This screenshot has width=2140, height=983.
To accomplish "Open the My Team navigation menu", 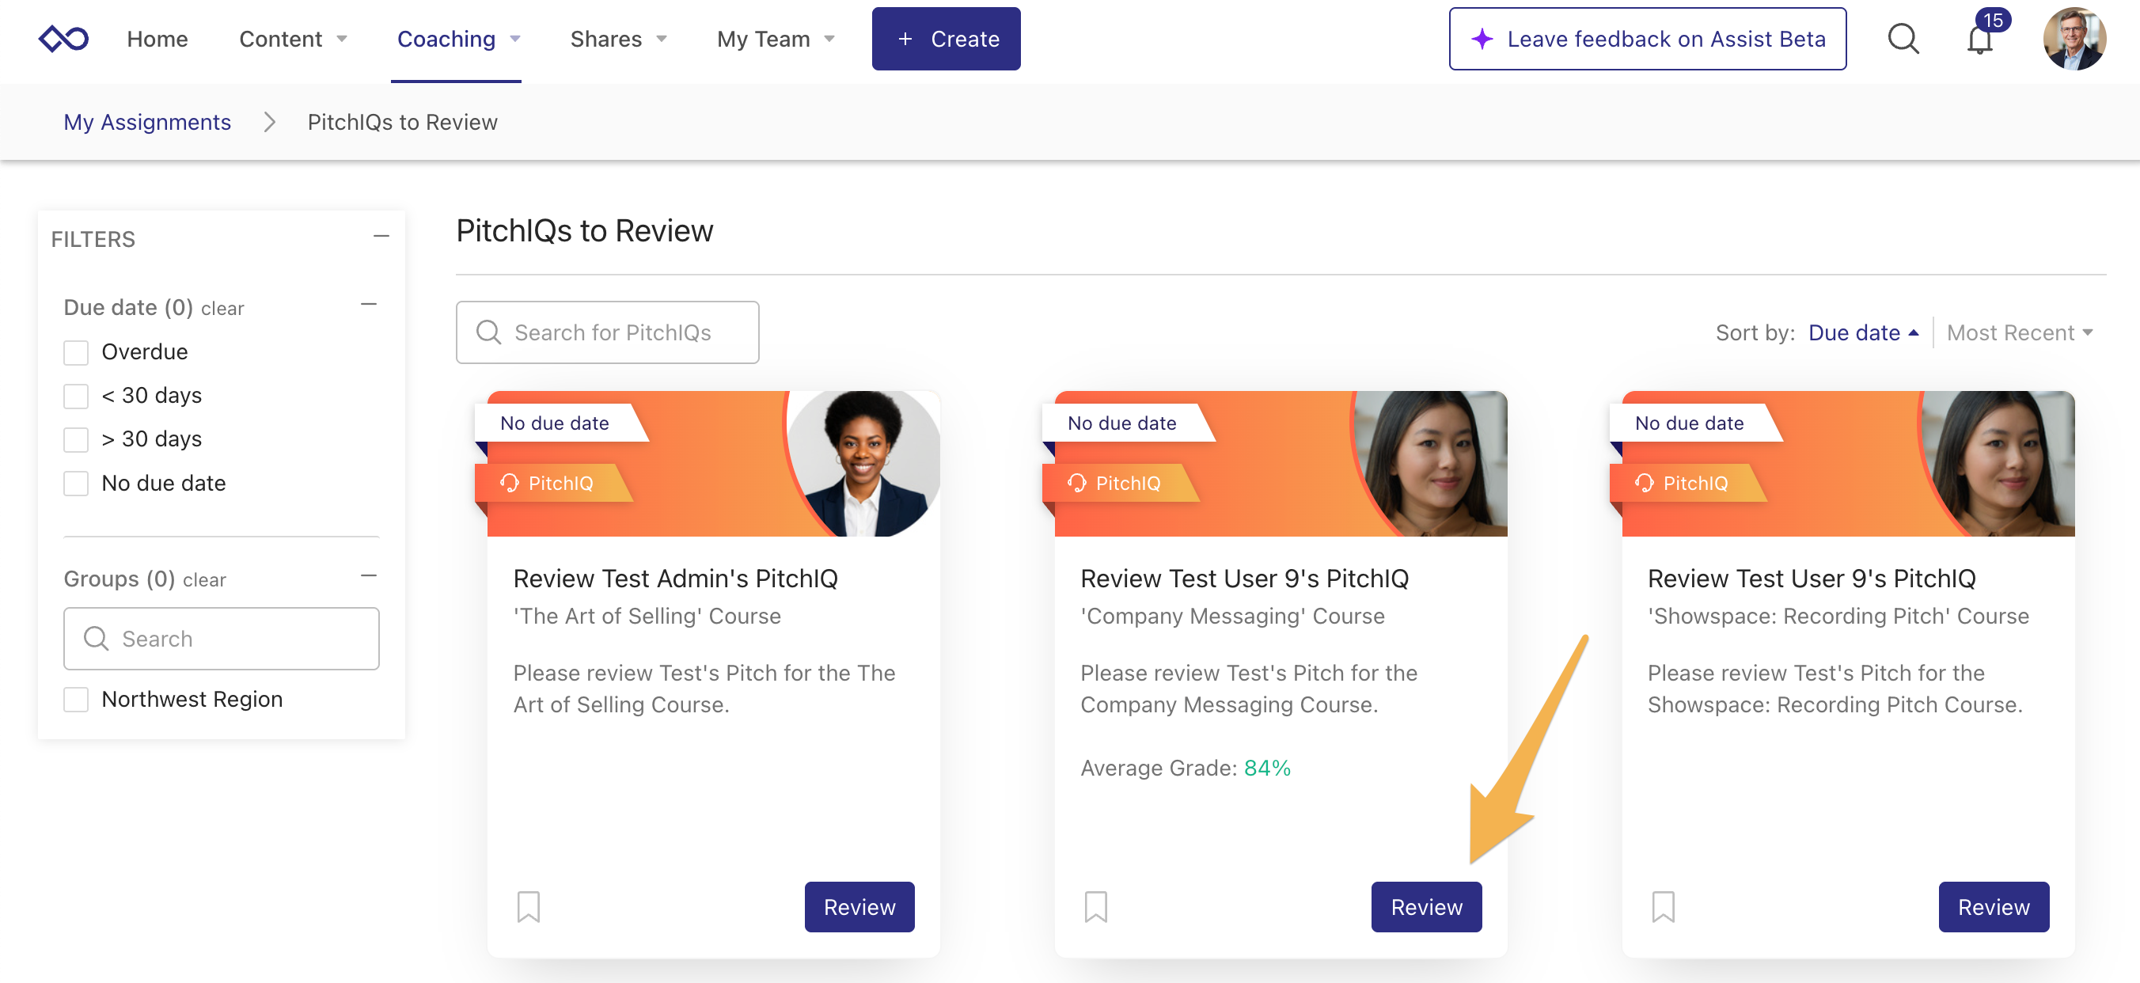I will coord(775,39).
